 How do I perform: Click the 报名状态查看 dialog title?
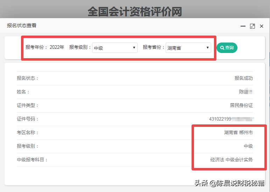coord(22,25)
